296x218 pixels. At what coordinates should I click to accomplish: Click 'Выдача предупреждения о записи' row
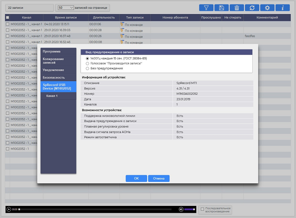[x=167, y=121]
